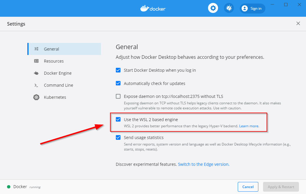Follow the Switch to the Edge version link
Image resolution: width=306 pixels, height=194 pixels.
[204, 164]
